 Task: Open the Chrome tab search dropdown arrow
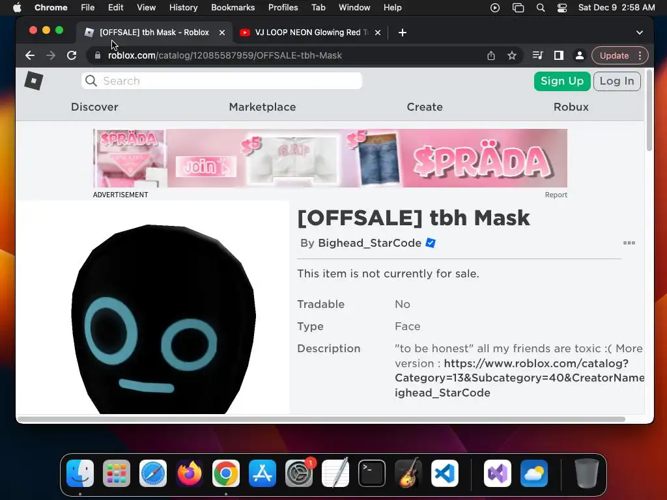[640, 33]
